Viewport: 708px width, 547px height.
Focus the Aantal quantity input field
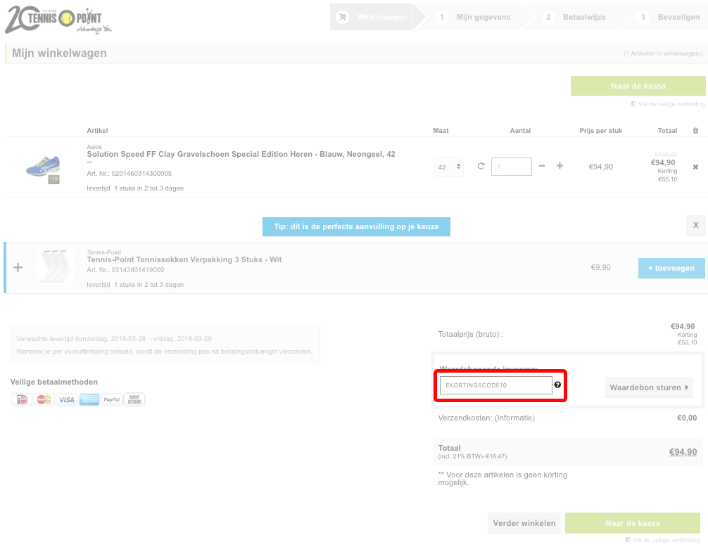pyautogui.click(x=511, y=167)
